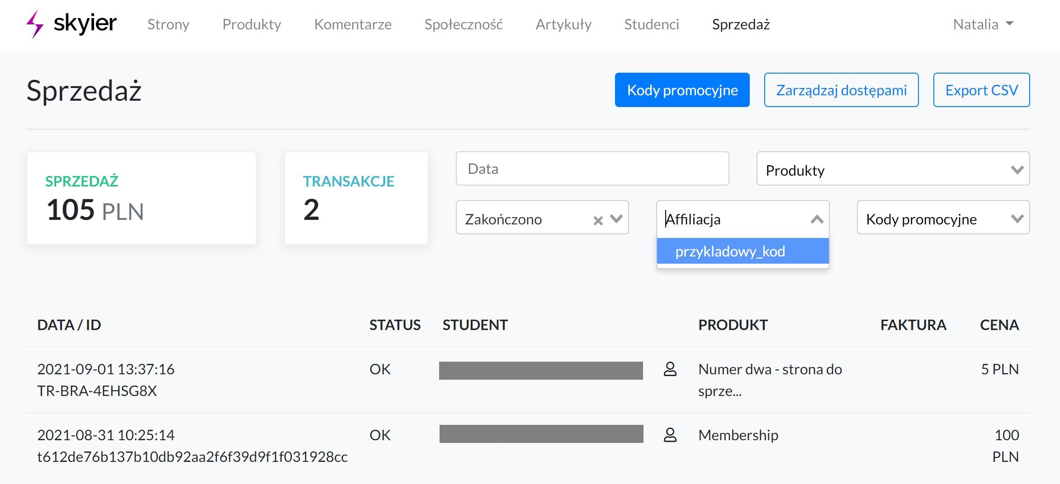The width and height of the screenshot is (1060, 484).
Task: Click the STATUS column header
Action: [395, 325]
